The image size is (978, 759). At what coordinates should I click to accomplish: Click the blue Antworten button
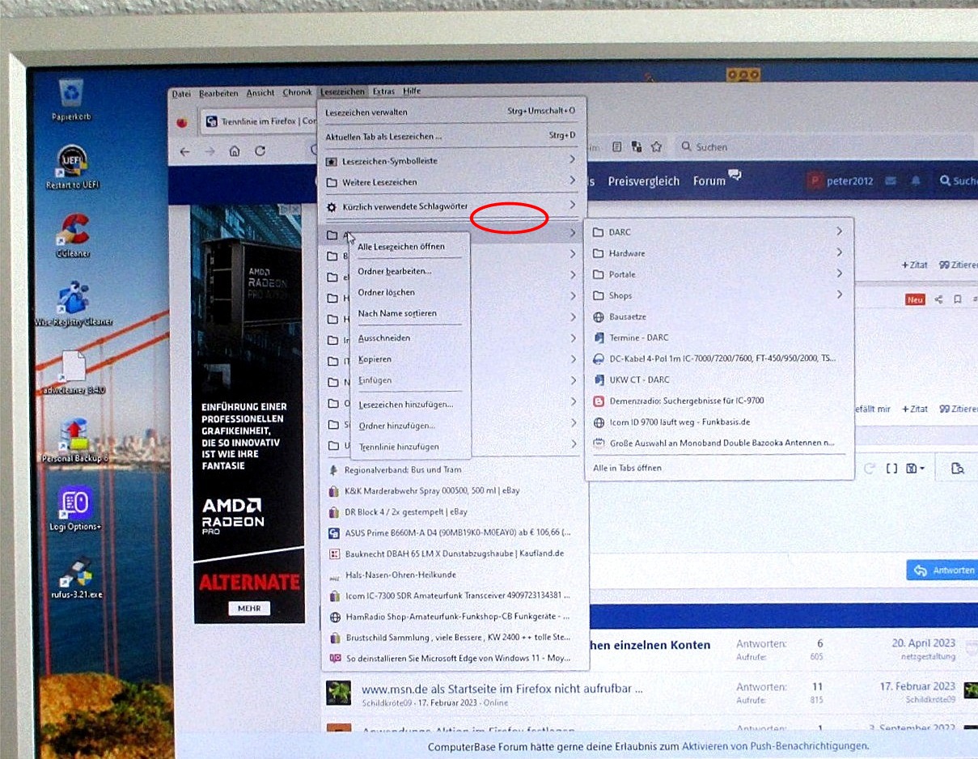942,570
